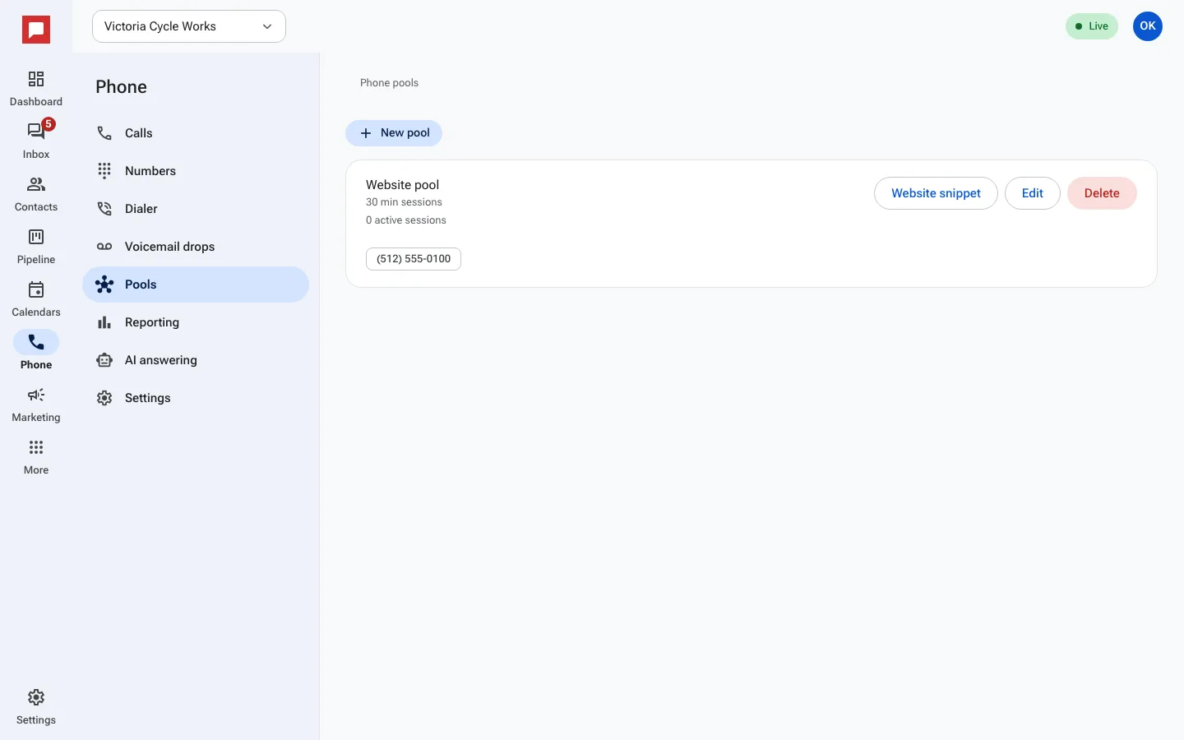
Task: Edit the Website pool
Action: 1033,193
